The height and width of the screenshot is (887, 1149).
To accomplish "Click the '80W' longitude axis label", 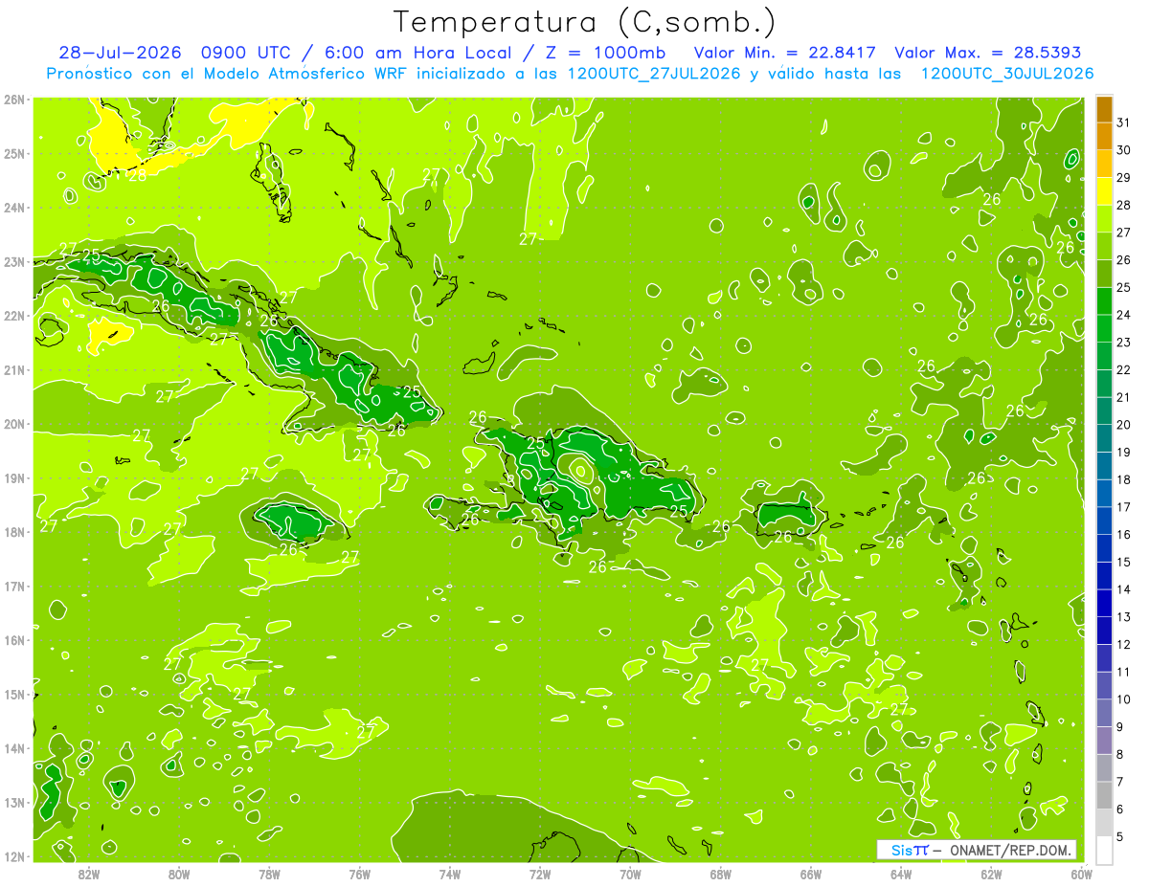I will pyautogui.click(x=179, y=875).
